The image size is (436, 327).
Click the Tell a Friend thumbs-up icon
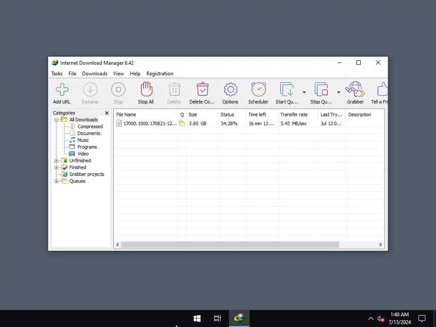click(382, 89)
